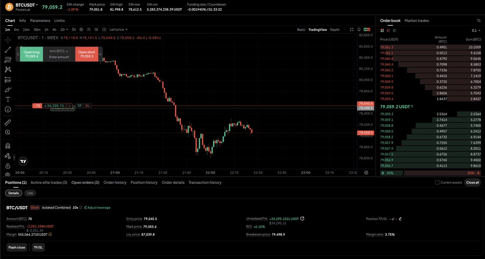Toggle magnet mode snapping
This screenshot has width=485, height=259.
8,145
